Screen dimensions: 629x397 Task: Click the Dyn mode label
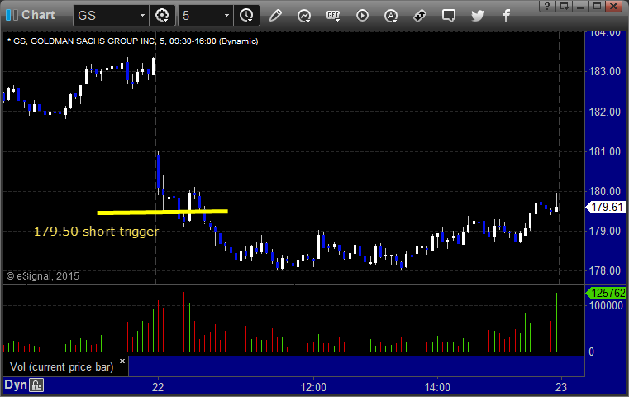pyautogui.click(x=16, y=385)
